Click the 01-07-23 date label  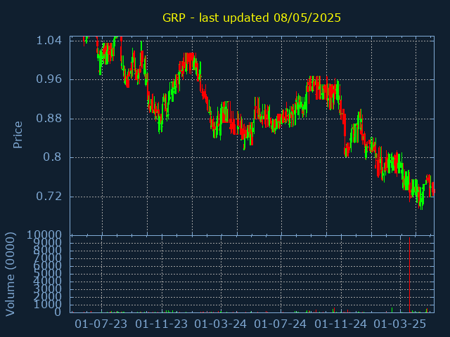pos(101,324)
